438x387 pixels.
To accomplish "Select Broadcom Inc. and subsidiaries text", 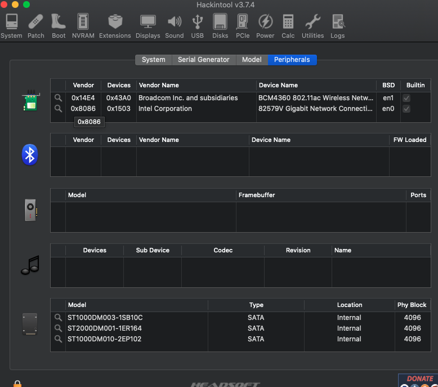I will point(188,98).
